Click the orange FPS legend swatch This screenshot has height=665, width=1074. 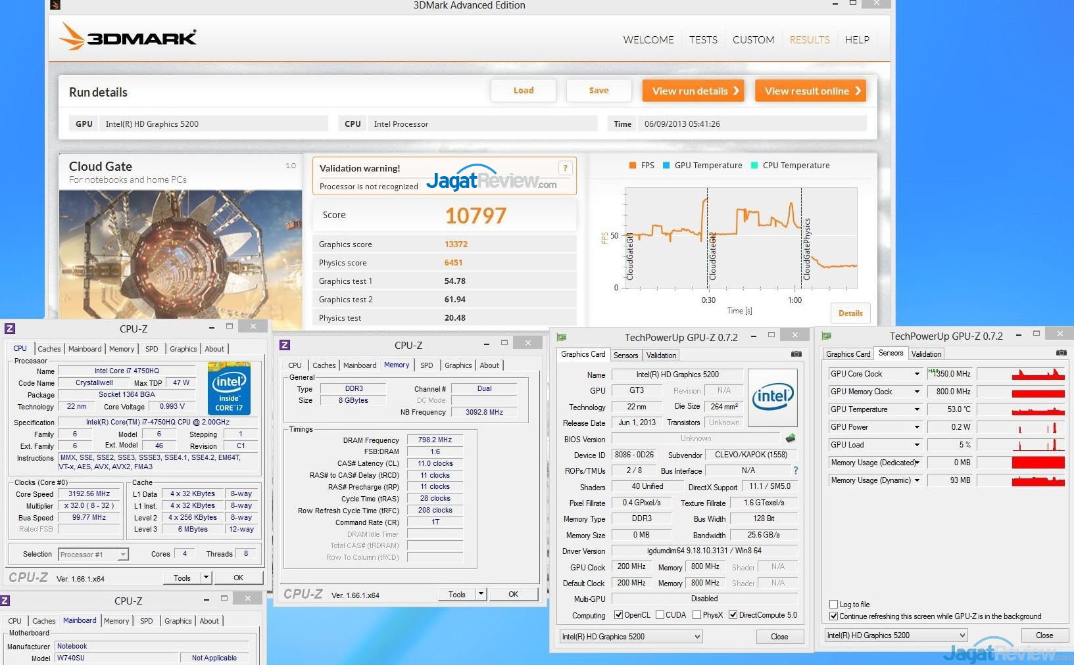tap(633, 166)
